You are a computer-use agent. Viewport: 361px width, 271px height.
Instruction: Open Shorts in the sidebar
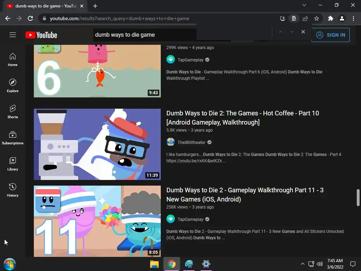[x=13, y=112]
